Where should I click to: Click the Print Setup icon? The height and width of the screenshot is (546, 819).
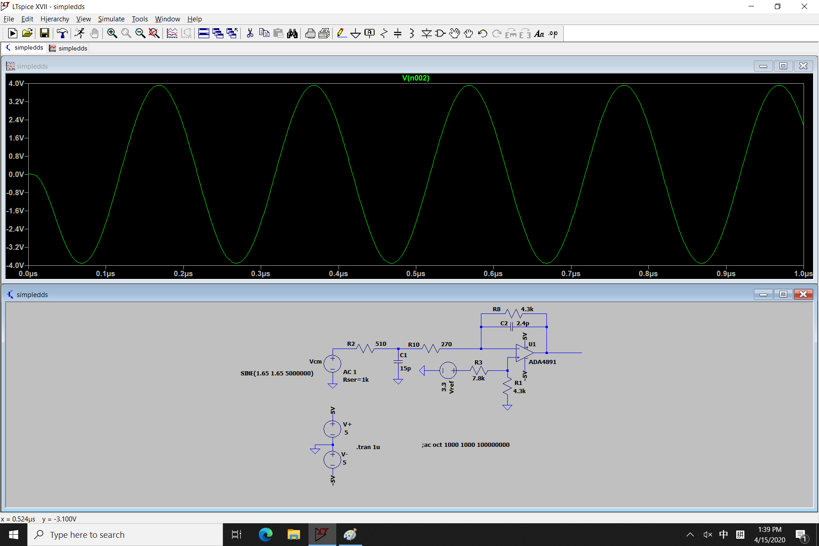tap(324, 33)
